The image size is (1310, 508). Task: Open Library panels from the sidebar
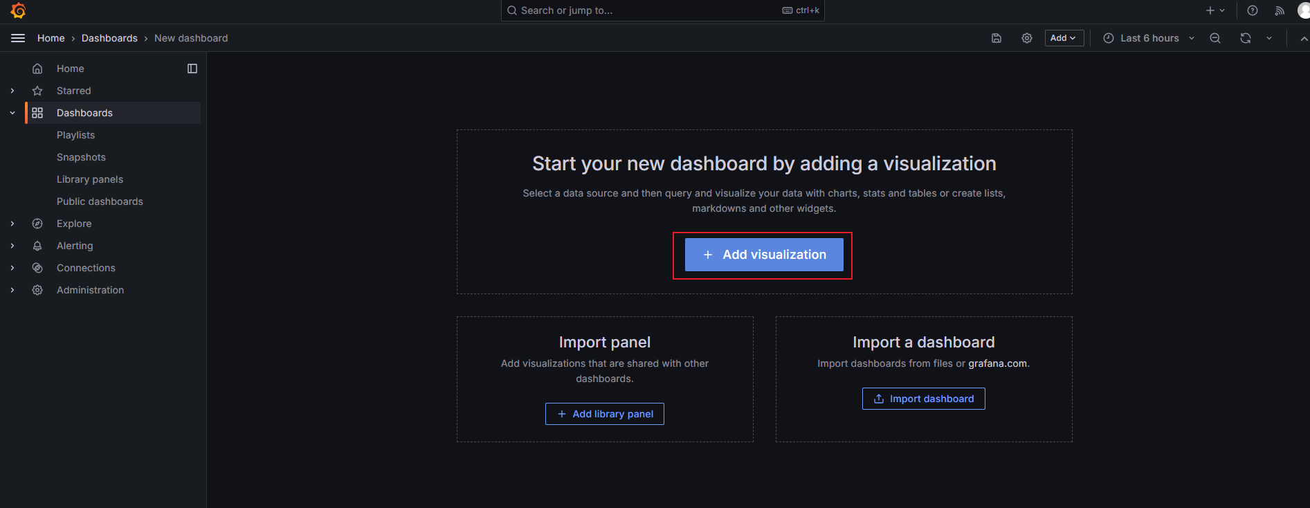click(90, 179)
